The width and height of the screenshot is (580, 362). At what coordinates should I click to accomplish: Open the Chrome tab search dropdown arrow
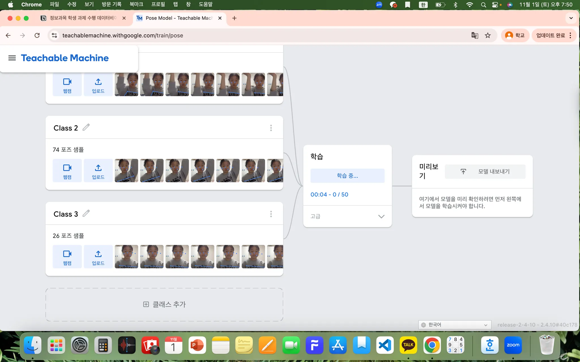[x=571, y=18]
